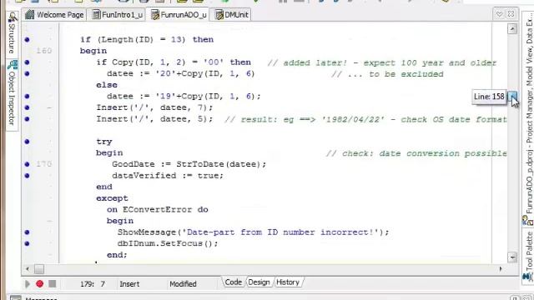Close the current editor page with X

[511, 14]
